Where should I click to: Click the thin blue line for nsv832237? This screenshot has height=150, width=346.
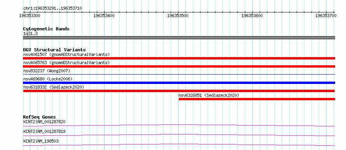coord(179,75)
